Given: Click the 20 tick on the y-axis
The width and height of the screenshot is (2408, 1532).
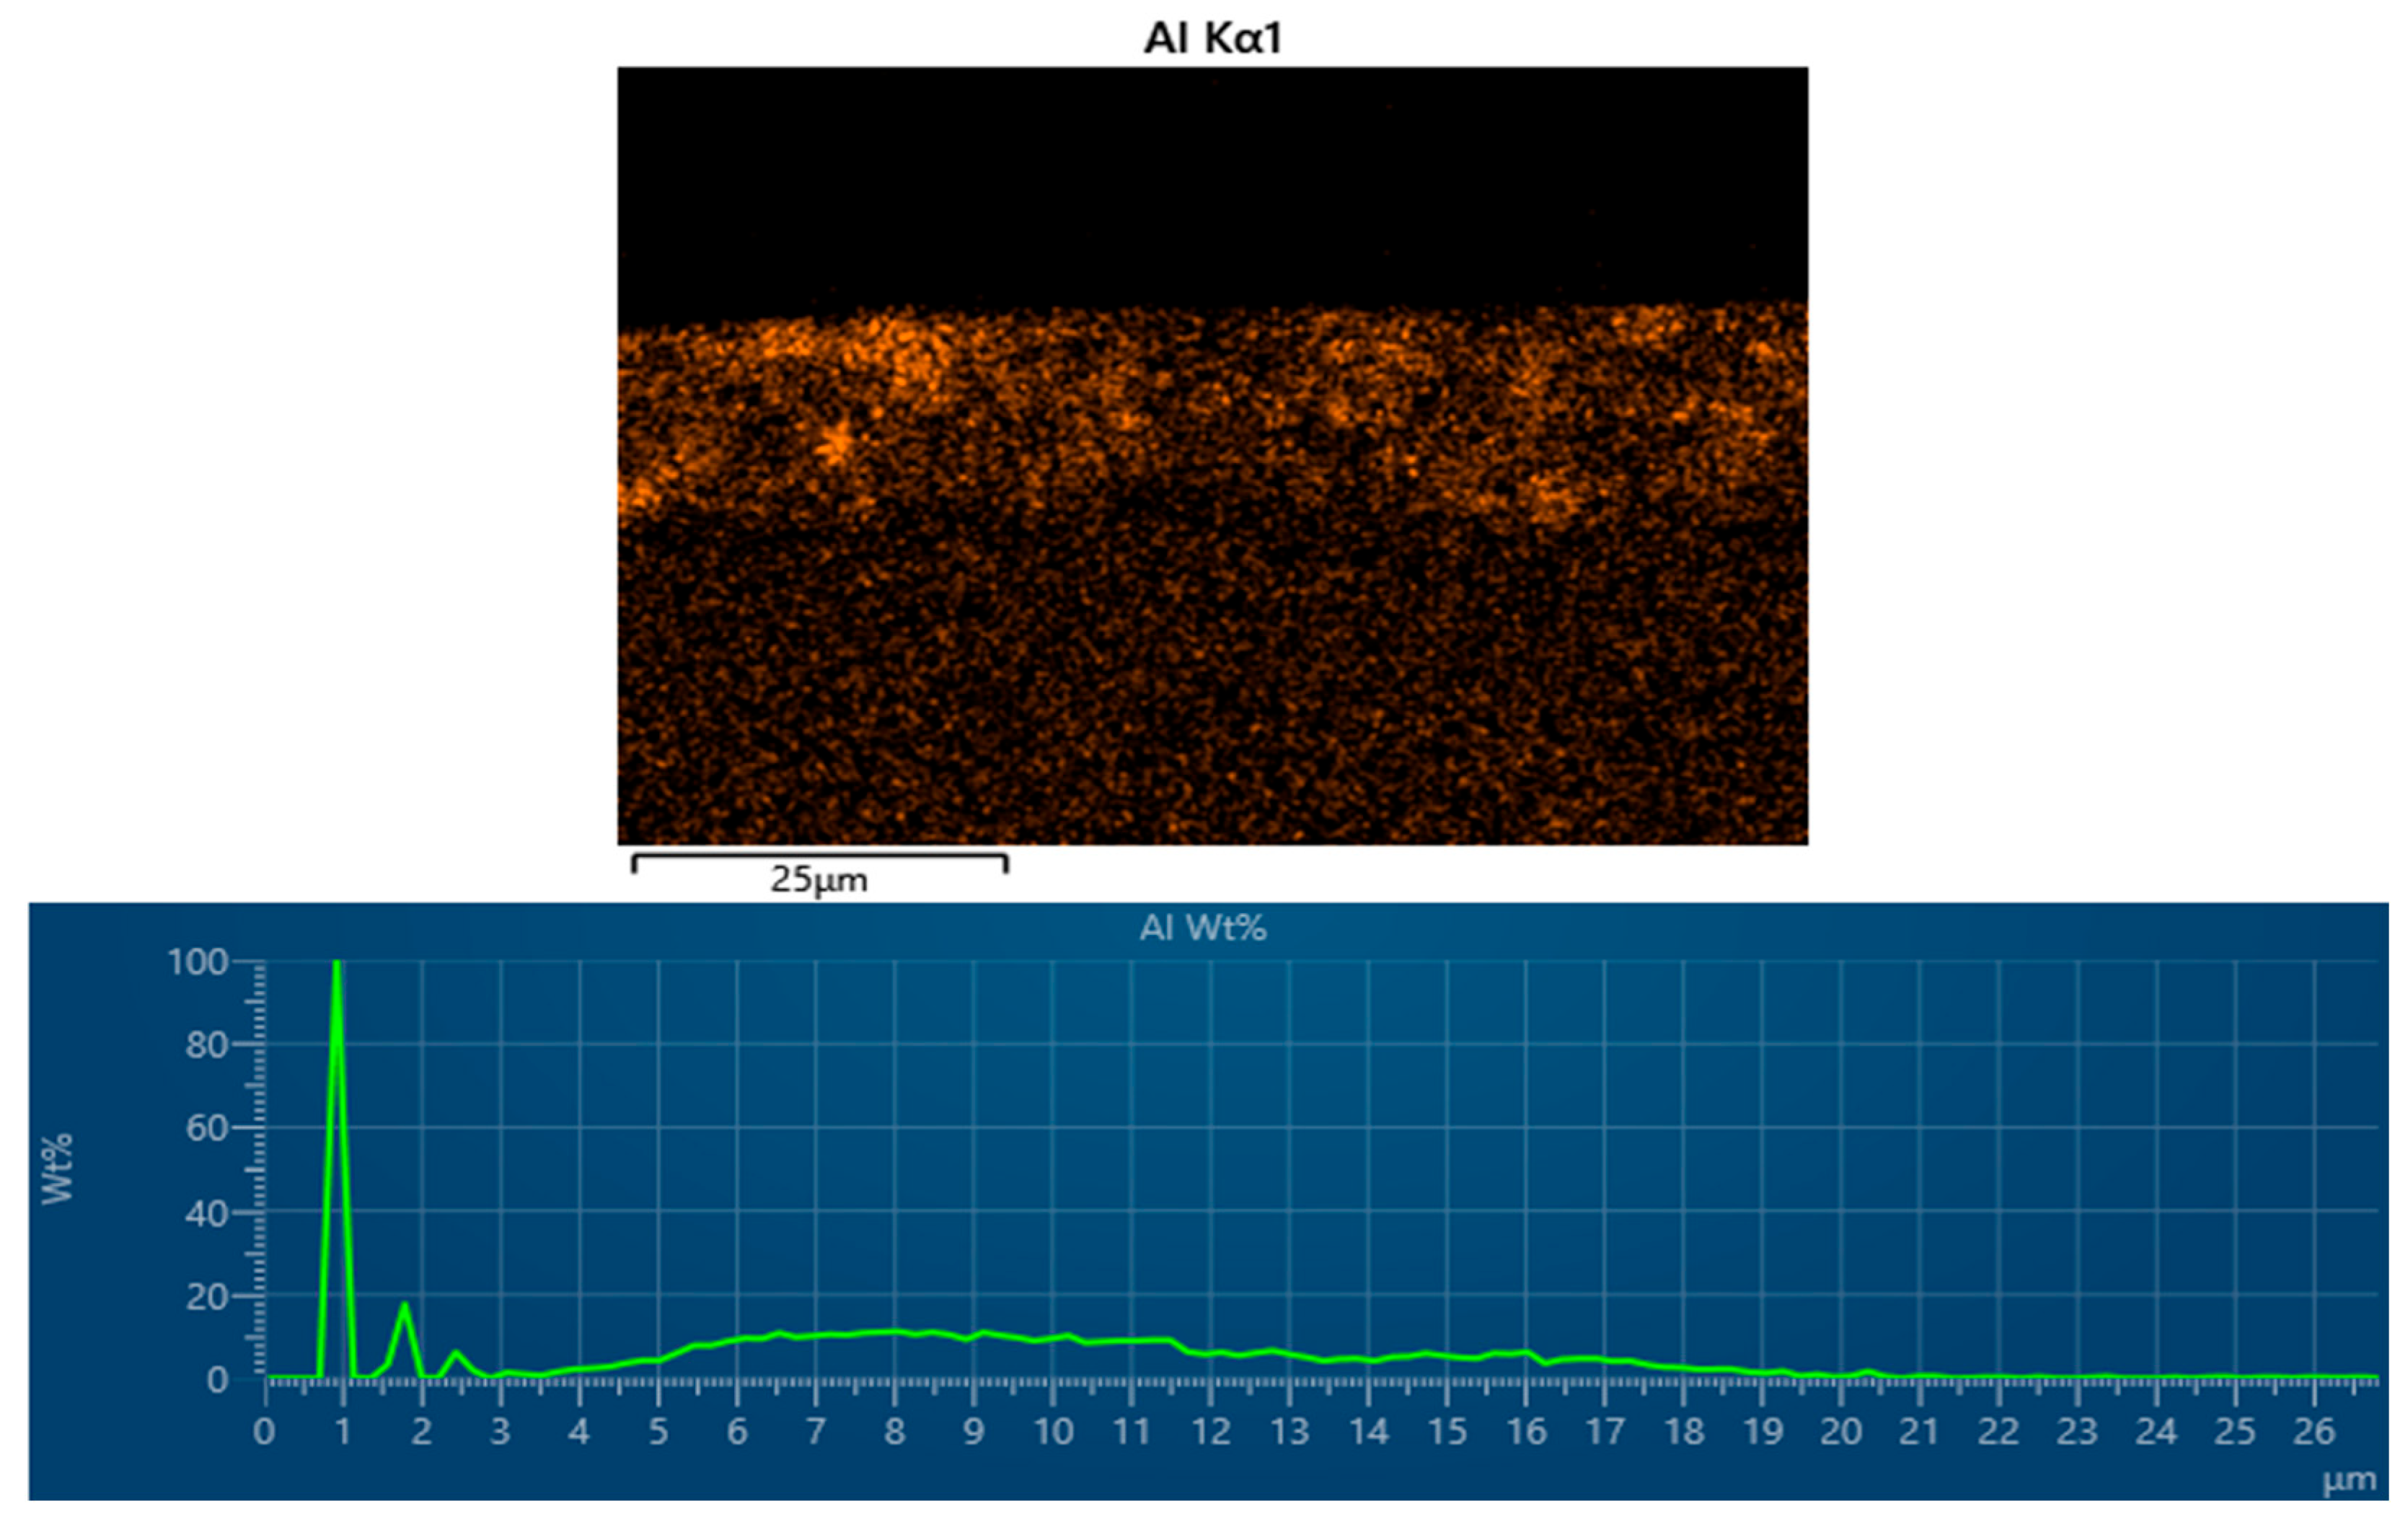Looking at the screenshot, I should (206, 1297).
